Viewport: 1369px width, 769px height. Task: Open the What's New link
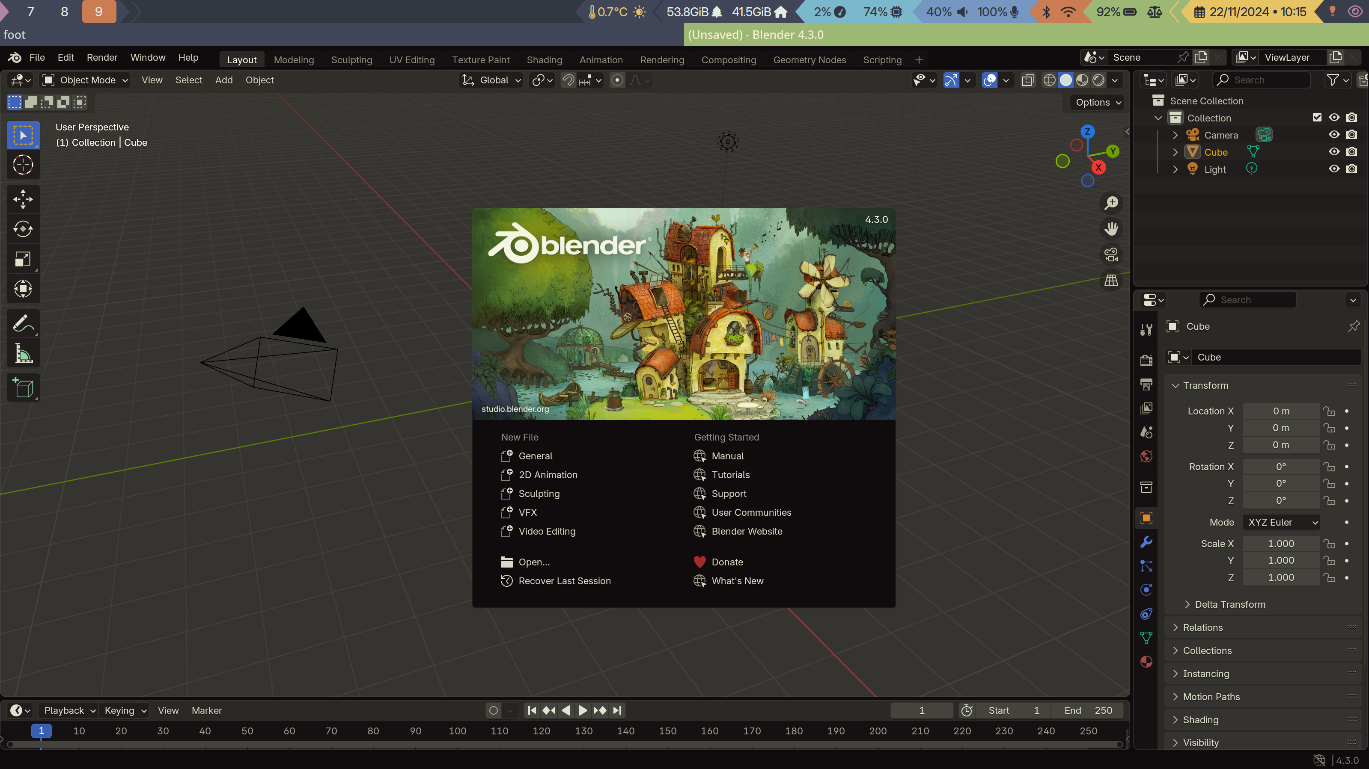(x=737, y=581)
